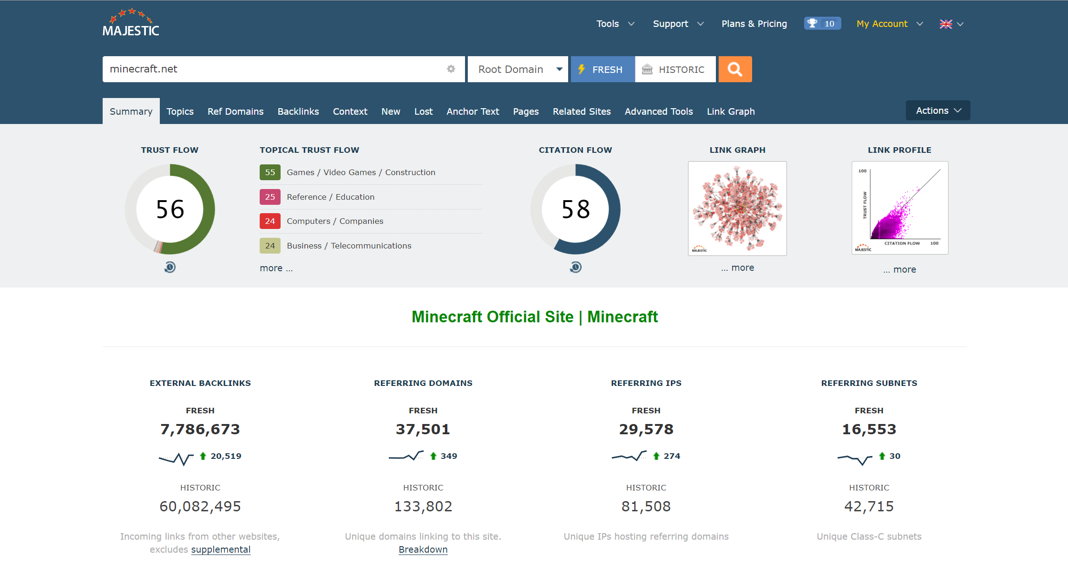Switch to the Context tab
The height and width of the screenshot is (581, 1068).
click(350, 111)
